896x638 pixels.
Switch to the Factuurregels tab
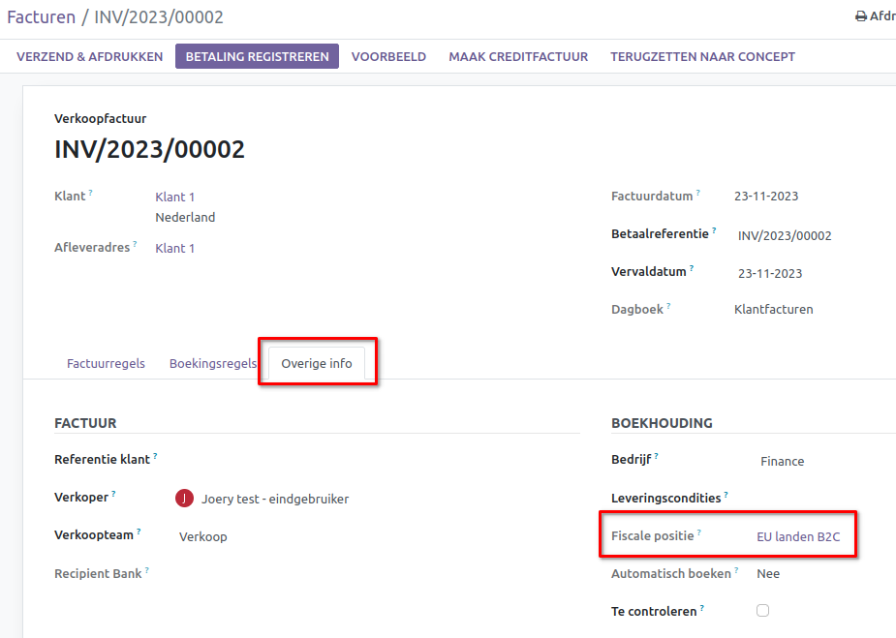coord(106,363)
